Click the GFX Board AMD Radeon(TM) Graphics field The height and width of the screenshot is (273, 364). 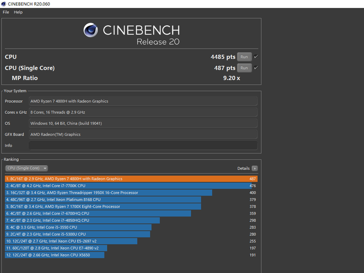[x=143, y=135]
